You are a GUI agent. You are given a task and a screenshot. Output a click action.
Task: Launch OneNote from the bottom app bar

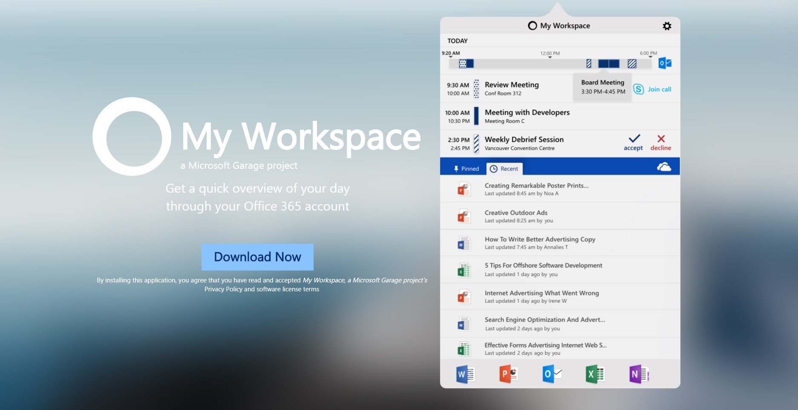pos(639,374)
